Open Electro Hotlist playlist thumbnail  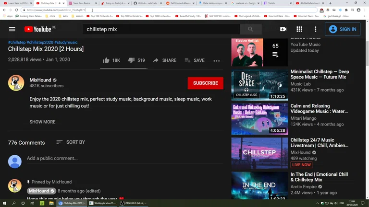point(259,52)
